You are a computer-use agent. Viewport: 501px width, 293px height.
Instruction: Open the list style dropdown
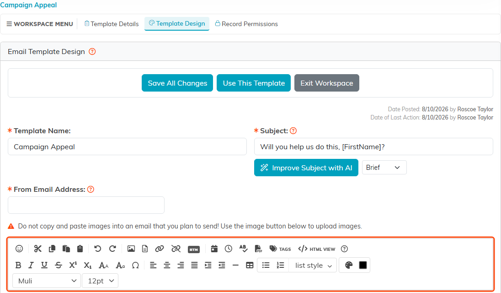[313, 266]
